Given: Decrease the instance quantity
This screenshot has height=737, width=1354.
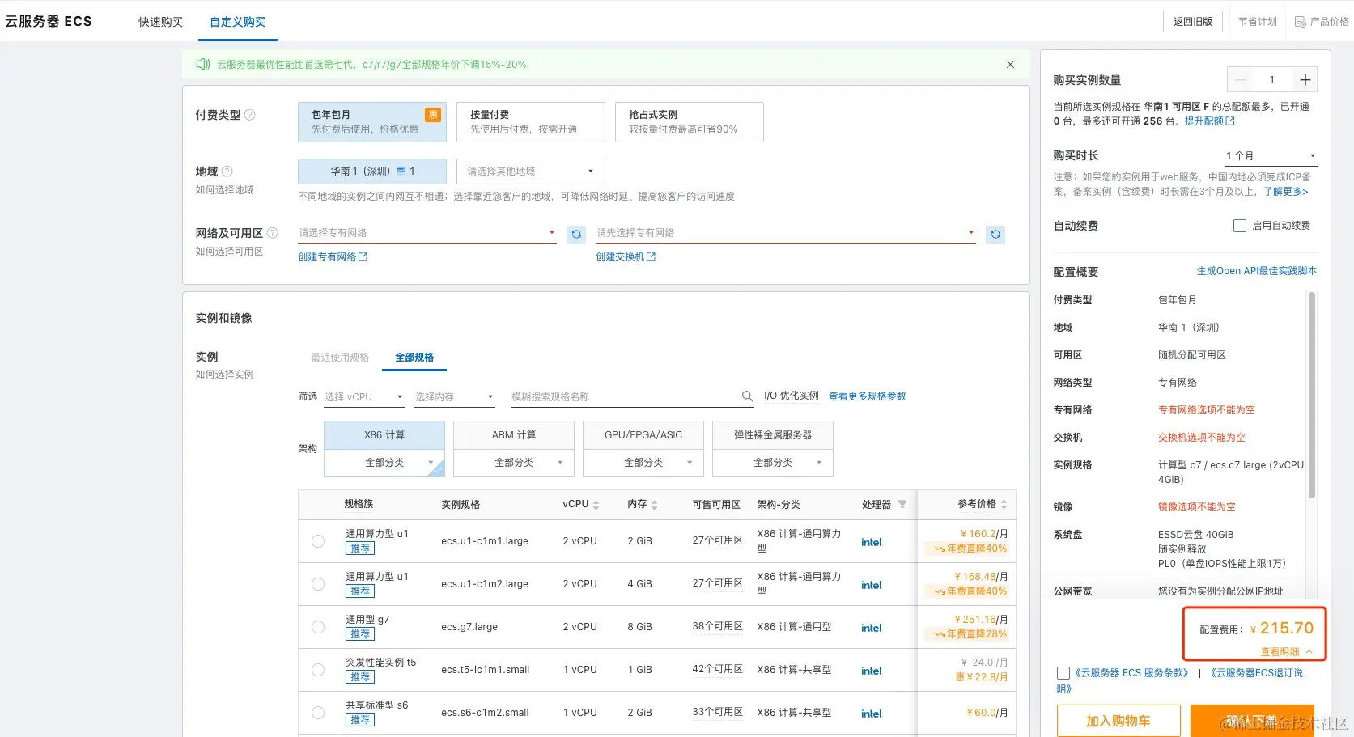Looking at the screenshot, I should click(1241, 79).
